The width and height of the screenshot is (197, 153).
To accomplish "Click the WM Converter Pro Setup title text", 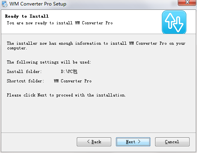I will point(38,4).
